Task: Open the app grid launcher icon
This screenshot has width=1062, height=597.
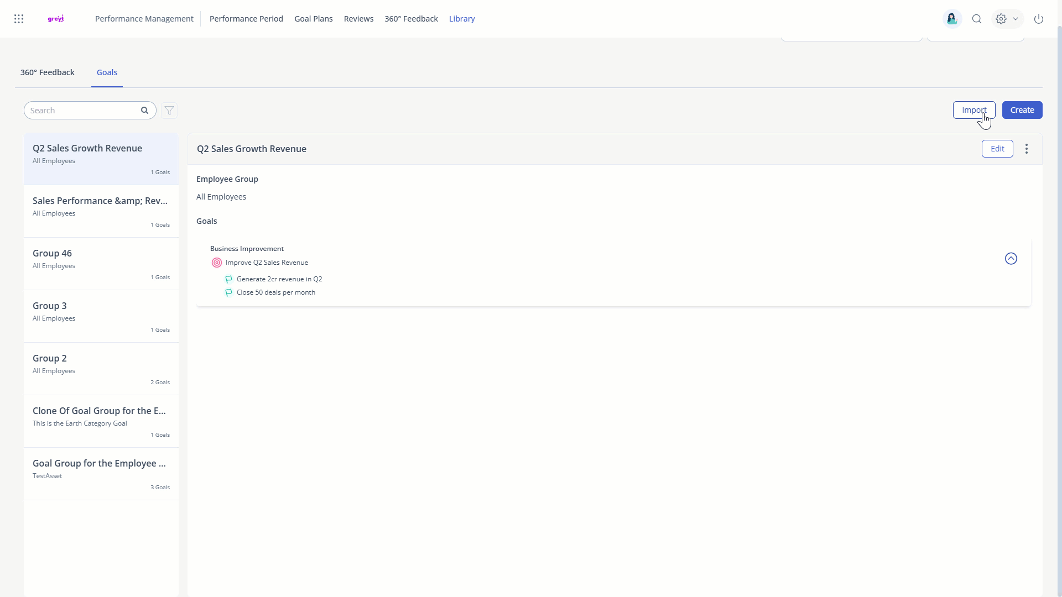Action: point(19,19)
